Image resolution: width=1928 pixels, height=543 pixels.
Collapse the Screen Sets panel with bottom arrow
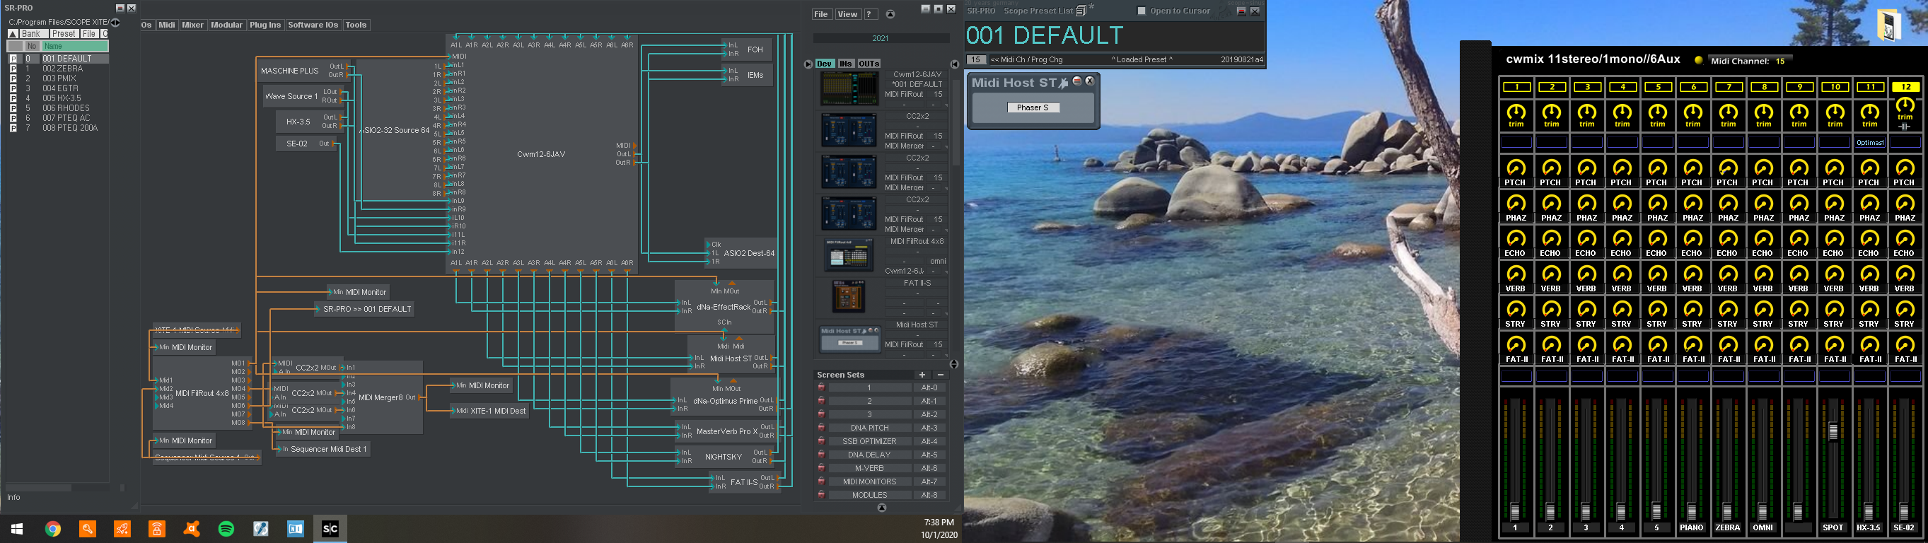click(x=882, y=508)
